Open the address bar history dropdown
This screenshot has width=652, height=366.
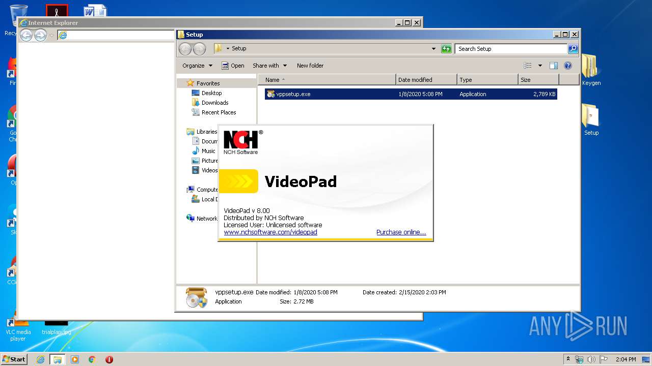point(433,49)
